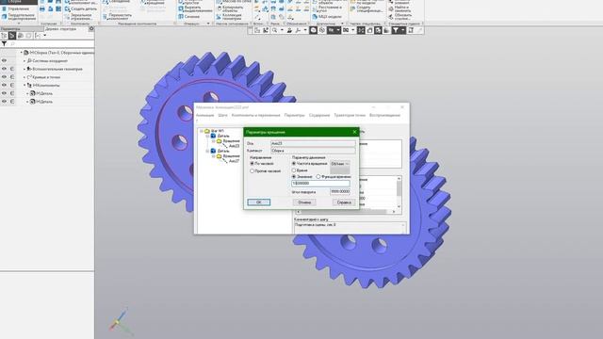Click the highlighted second icon in tree panel toolbar
Screen dimensions: 603x339
[x=12, y=36]
